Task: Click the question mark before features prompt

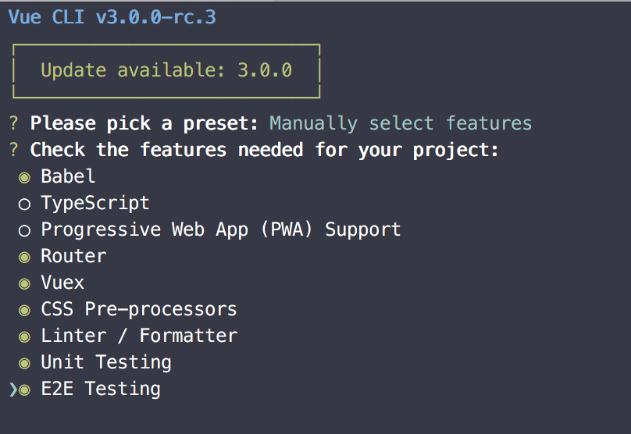Action: (13, 150)
